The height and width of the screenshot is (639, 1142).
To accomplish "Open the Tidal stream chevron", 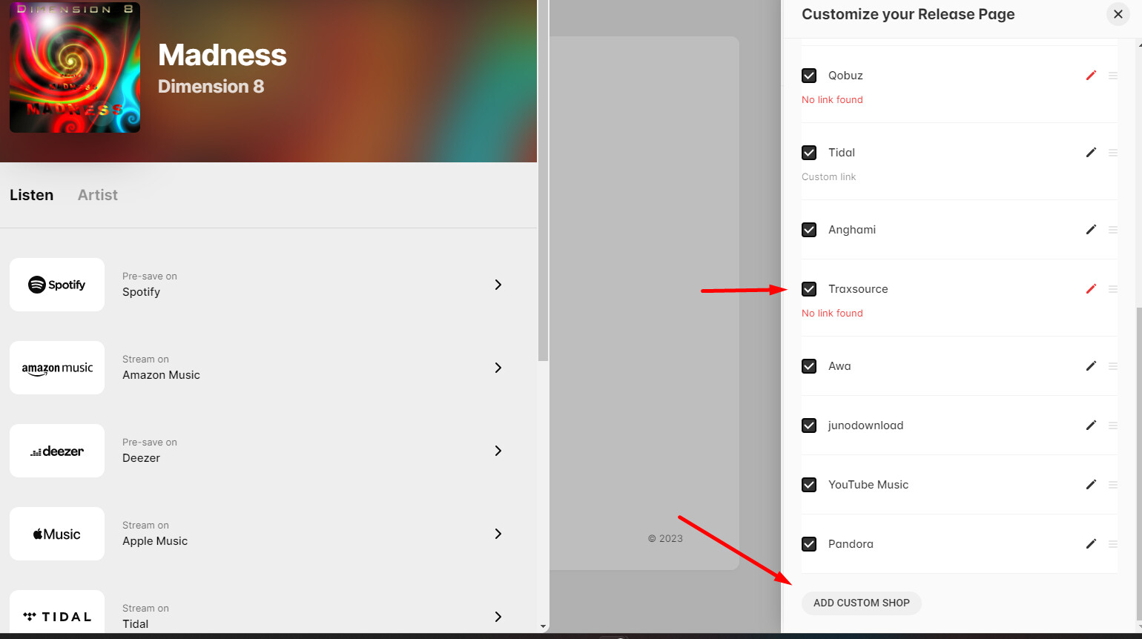I will pos(498,617).
